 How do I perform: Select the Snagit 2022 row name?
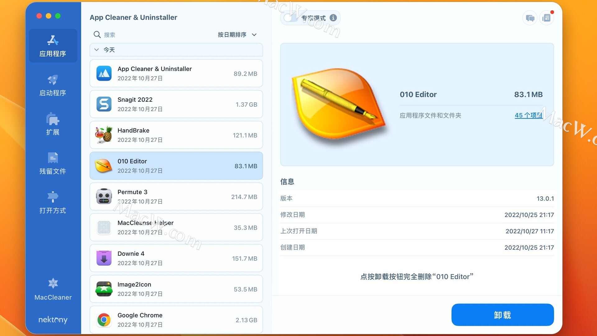pos(135,100)
